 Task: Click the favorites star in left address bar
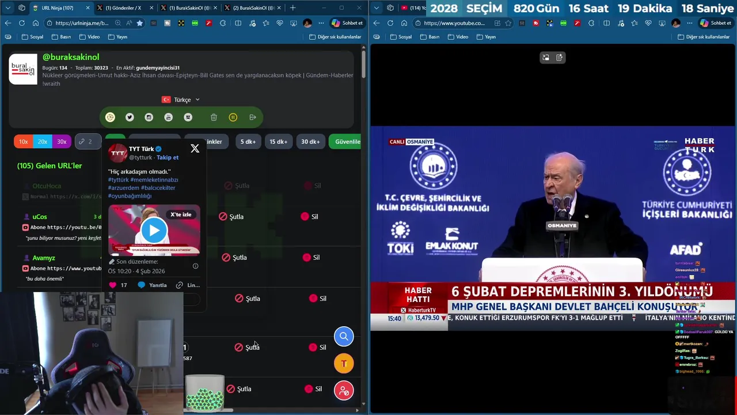[139, 23]
